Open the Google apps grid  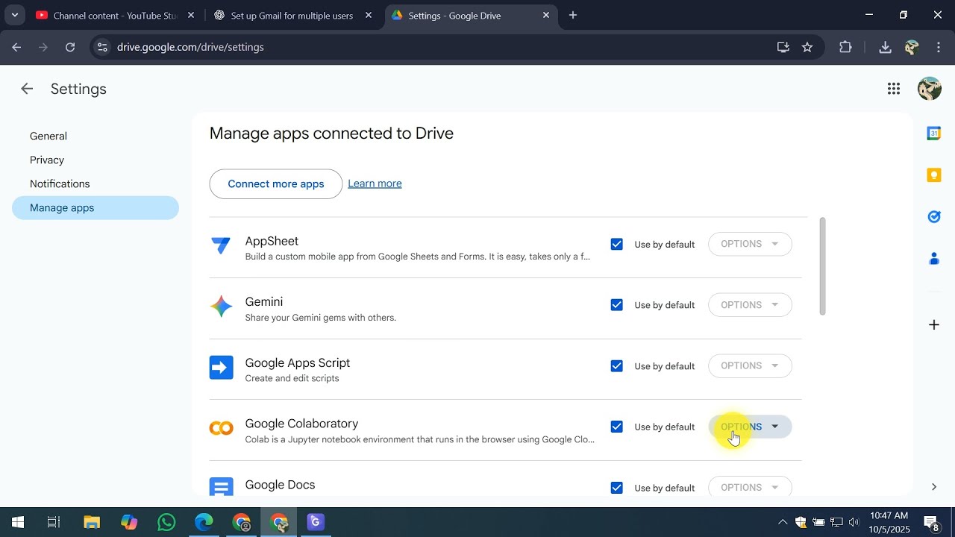click(894, 89)
